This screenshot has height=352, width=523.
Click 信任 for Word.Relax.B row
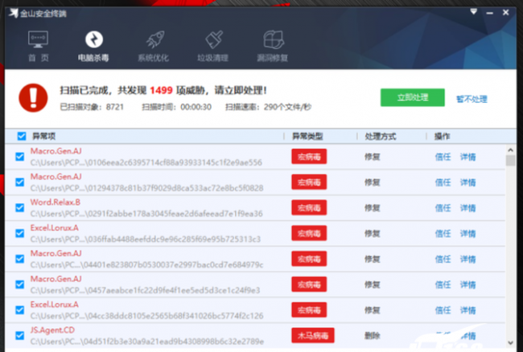click(x=443, y=208)
